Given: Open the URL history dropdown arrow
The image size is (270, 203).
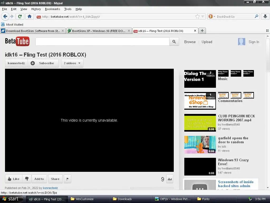Looking at the screenshot, I should pyautogui.click(x=203, y=17).
